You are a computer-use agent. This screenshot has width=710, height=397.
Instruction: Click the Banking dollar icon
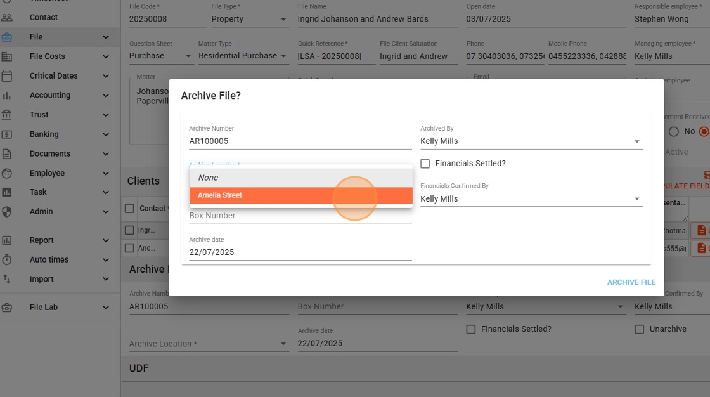(x=7, y=134)
